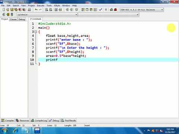The image size is (179, 134).
Task: Open the empty function list dropdown
Action: [x=109, y=15]
